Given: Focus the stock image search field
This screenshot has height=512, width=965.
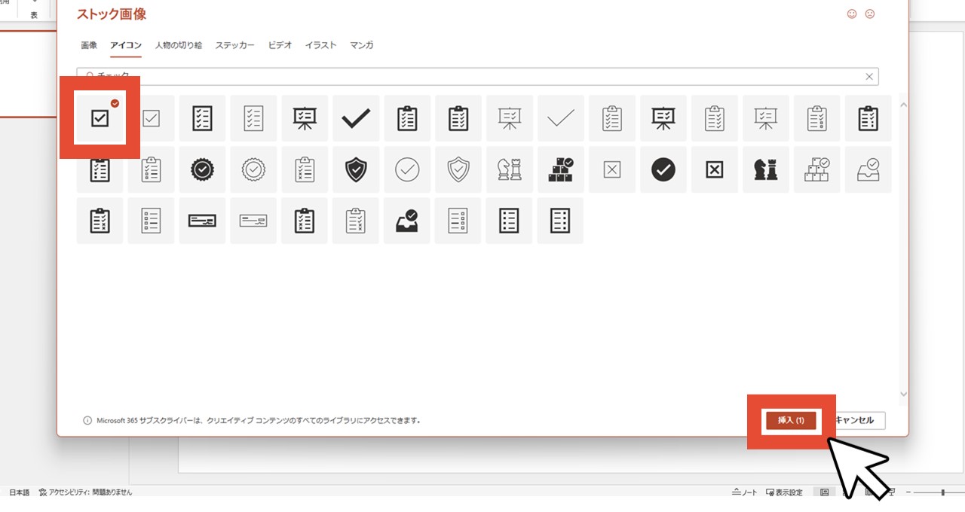Looking at the screenshot, I should click(477, 76).
